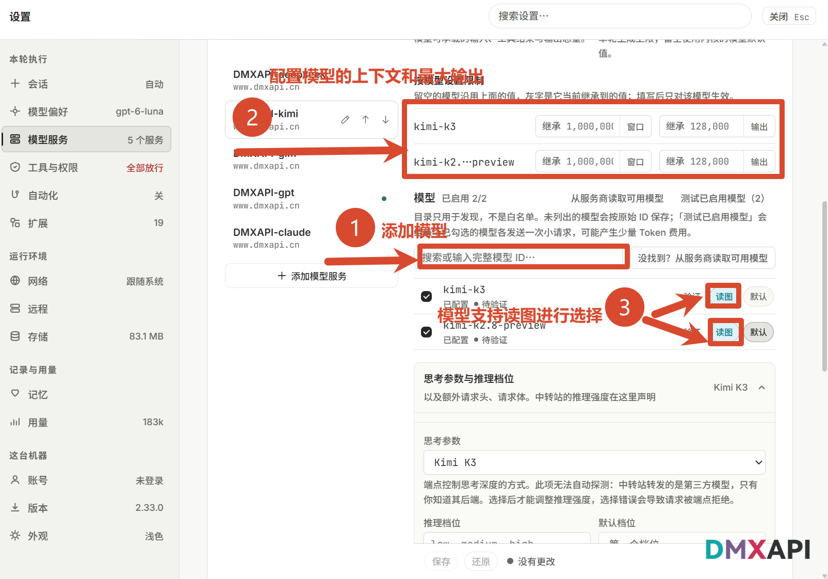Uncheck the kimi-k2.8-preview model checkbox
The height and width of the screenshot is (579, 828).
tap(427, 332)
